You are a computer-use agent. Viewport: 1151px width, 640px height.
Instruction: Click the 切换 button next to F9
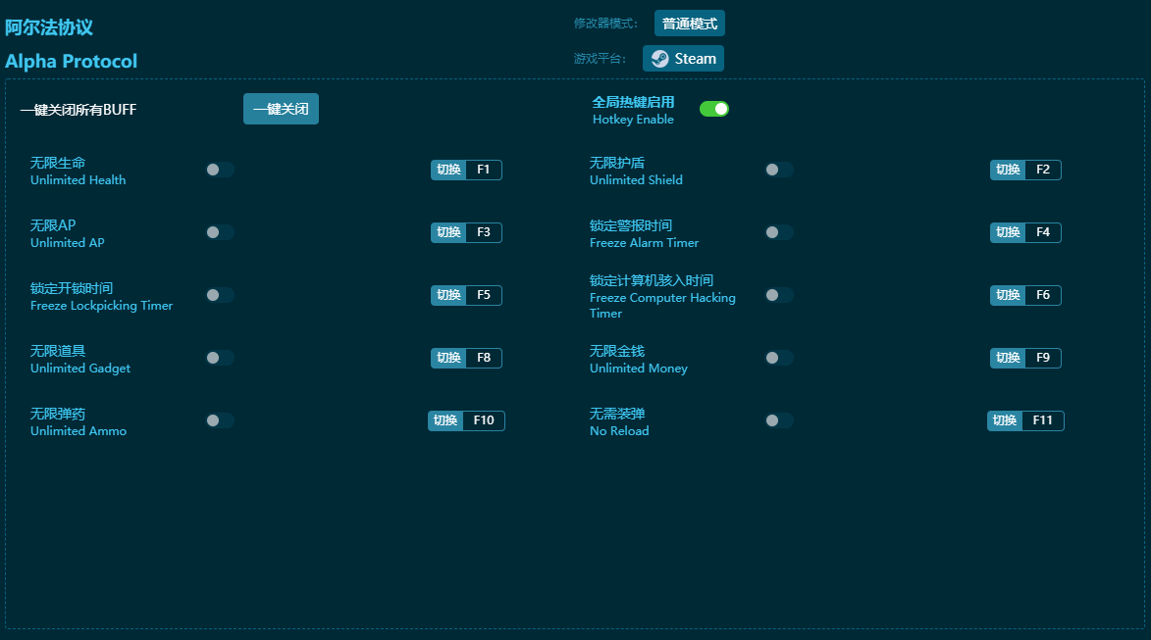pos(1008,358)
